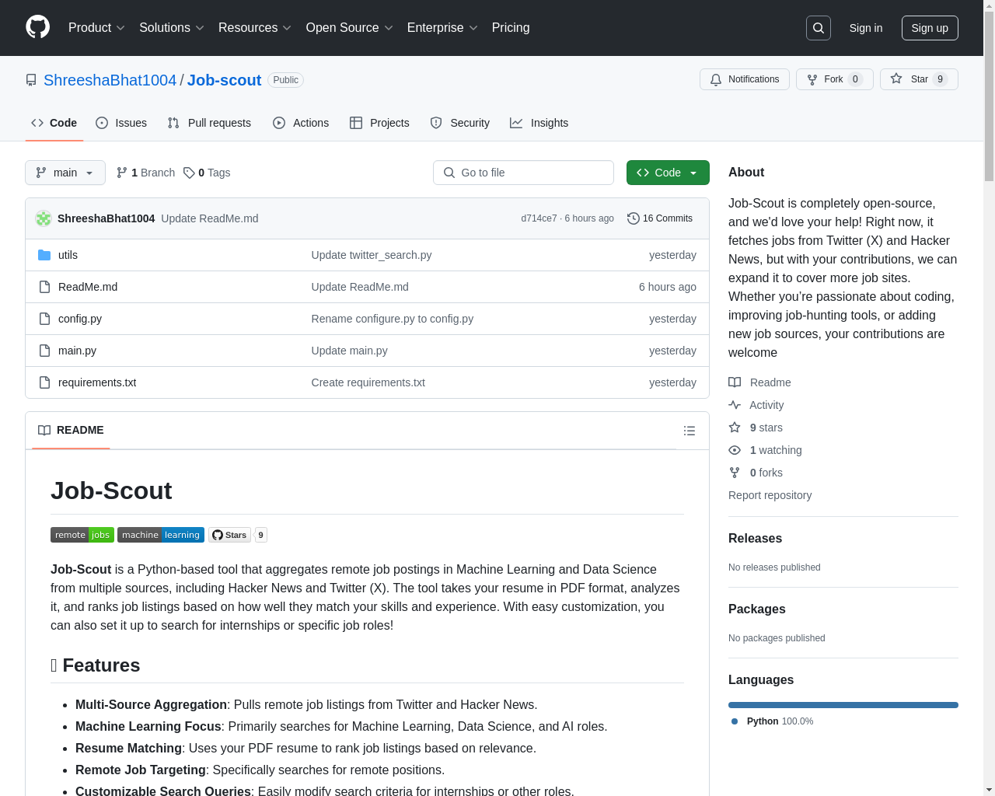Fork the repository using the Fork button

pyautogui.click(x=834, y=79)
